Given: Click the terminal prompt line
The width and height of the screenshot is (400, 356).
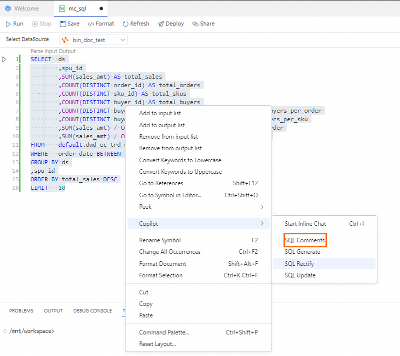Looking at the screenshot, I should click(31, 331).
